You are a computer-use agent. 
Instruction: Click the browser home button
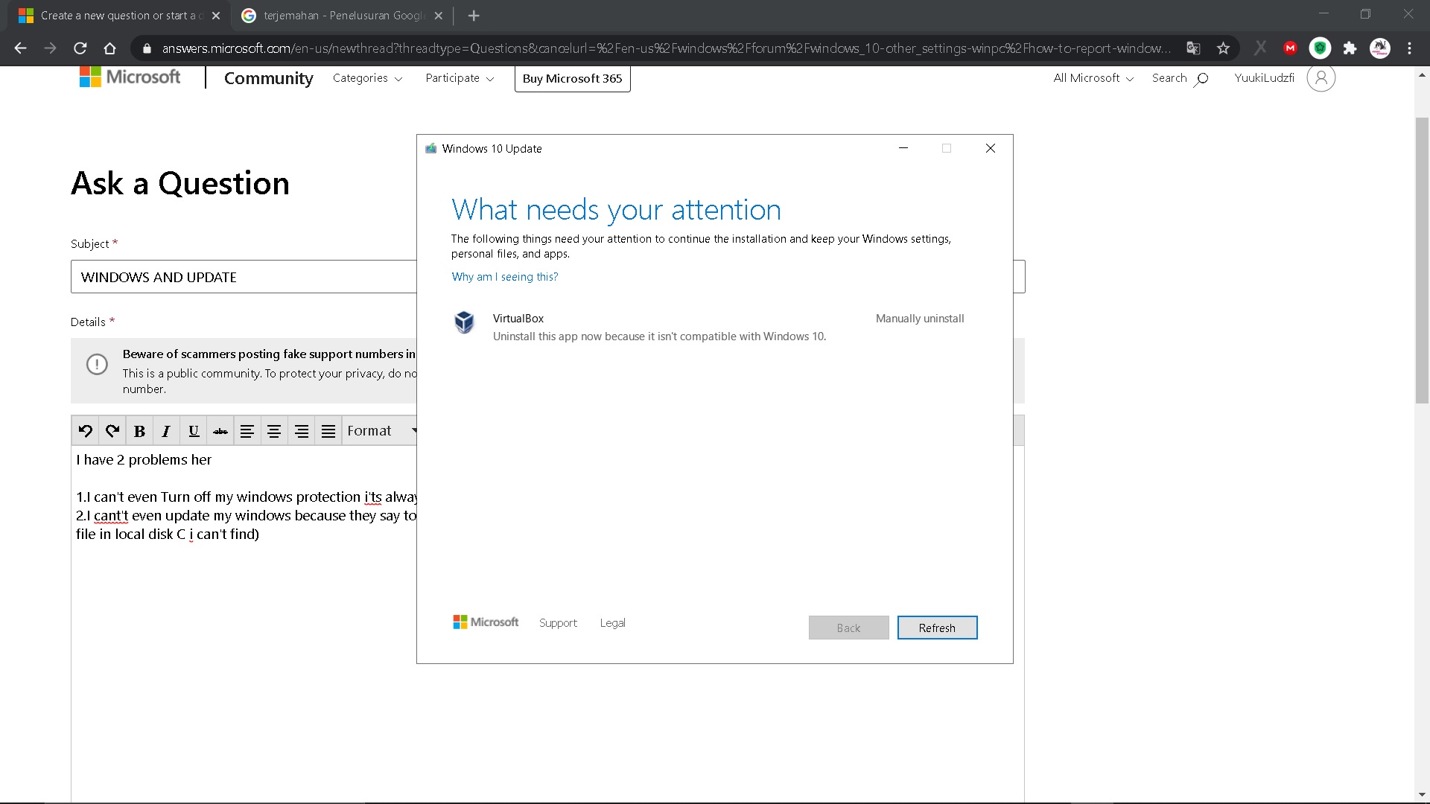(x=110, y=48)
